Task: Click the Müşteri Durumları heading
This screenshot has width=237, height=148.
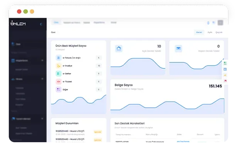Action: (x=67, y=123)
